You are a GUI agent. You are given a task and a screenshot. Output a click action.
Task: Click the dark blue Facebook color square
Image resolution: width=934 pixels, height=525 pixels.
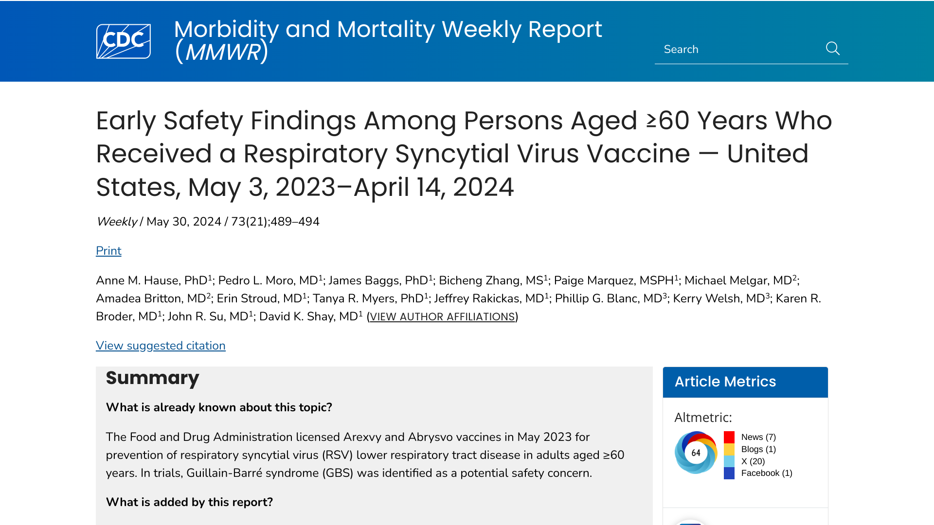[729, 473]
